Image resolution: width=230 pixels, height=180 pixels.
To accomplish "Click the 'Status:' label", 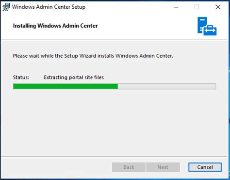I will [x=21, y=77].
